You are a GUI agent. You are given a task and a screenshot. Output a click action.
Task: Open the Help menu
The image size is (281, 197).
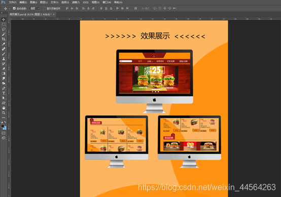tap(118, 3)
